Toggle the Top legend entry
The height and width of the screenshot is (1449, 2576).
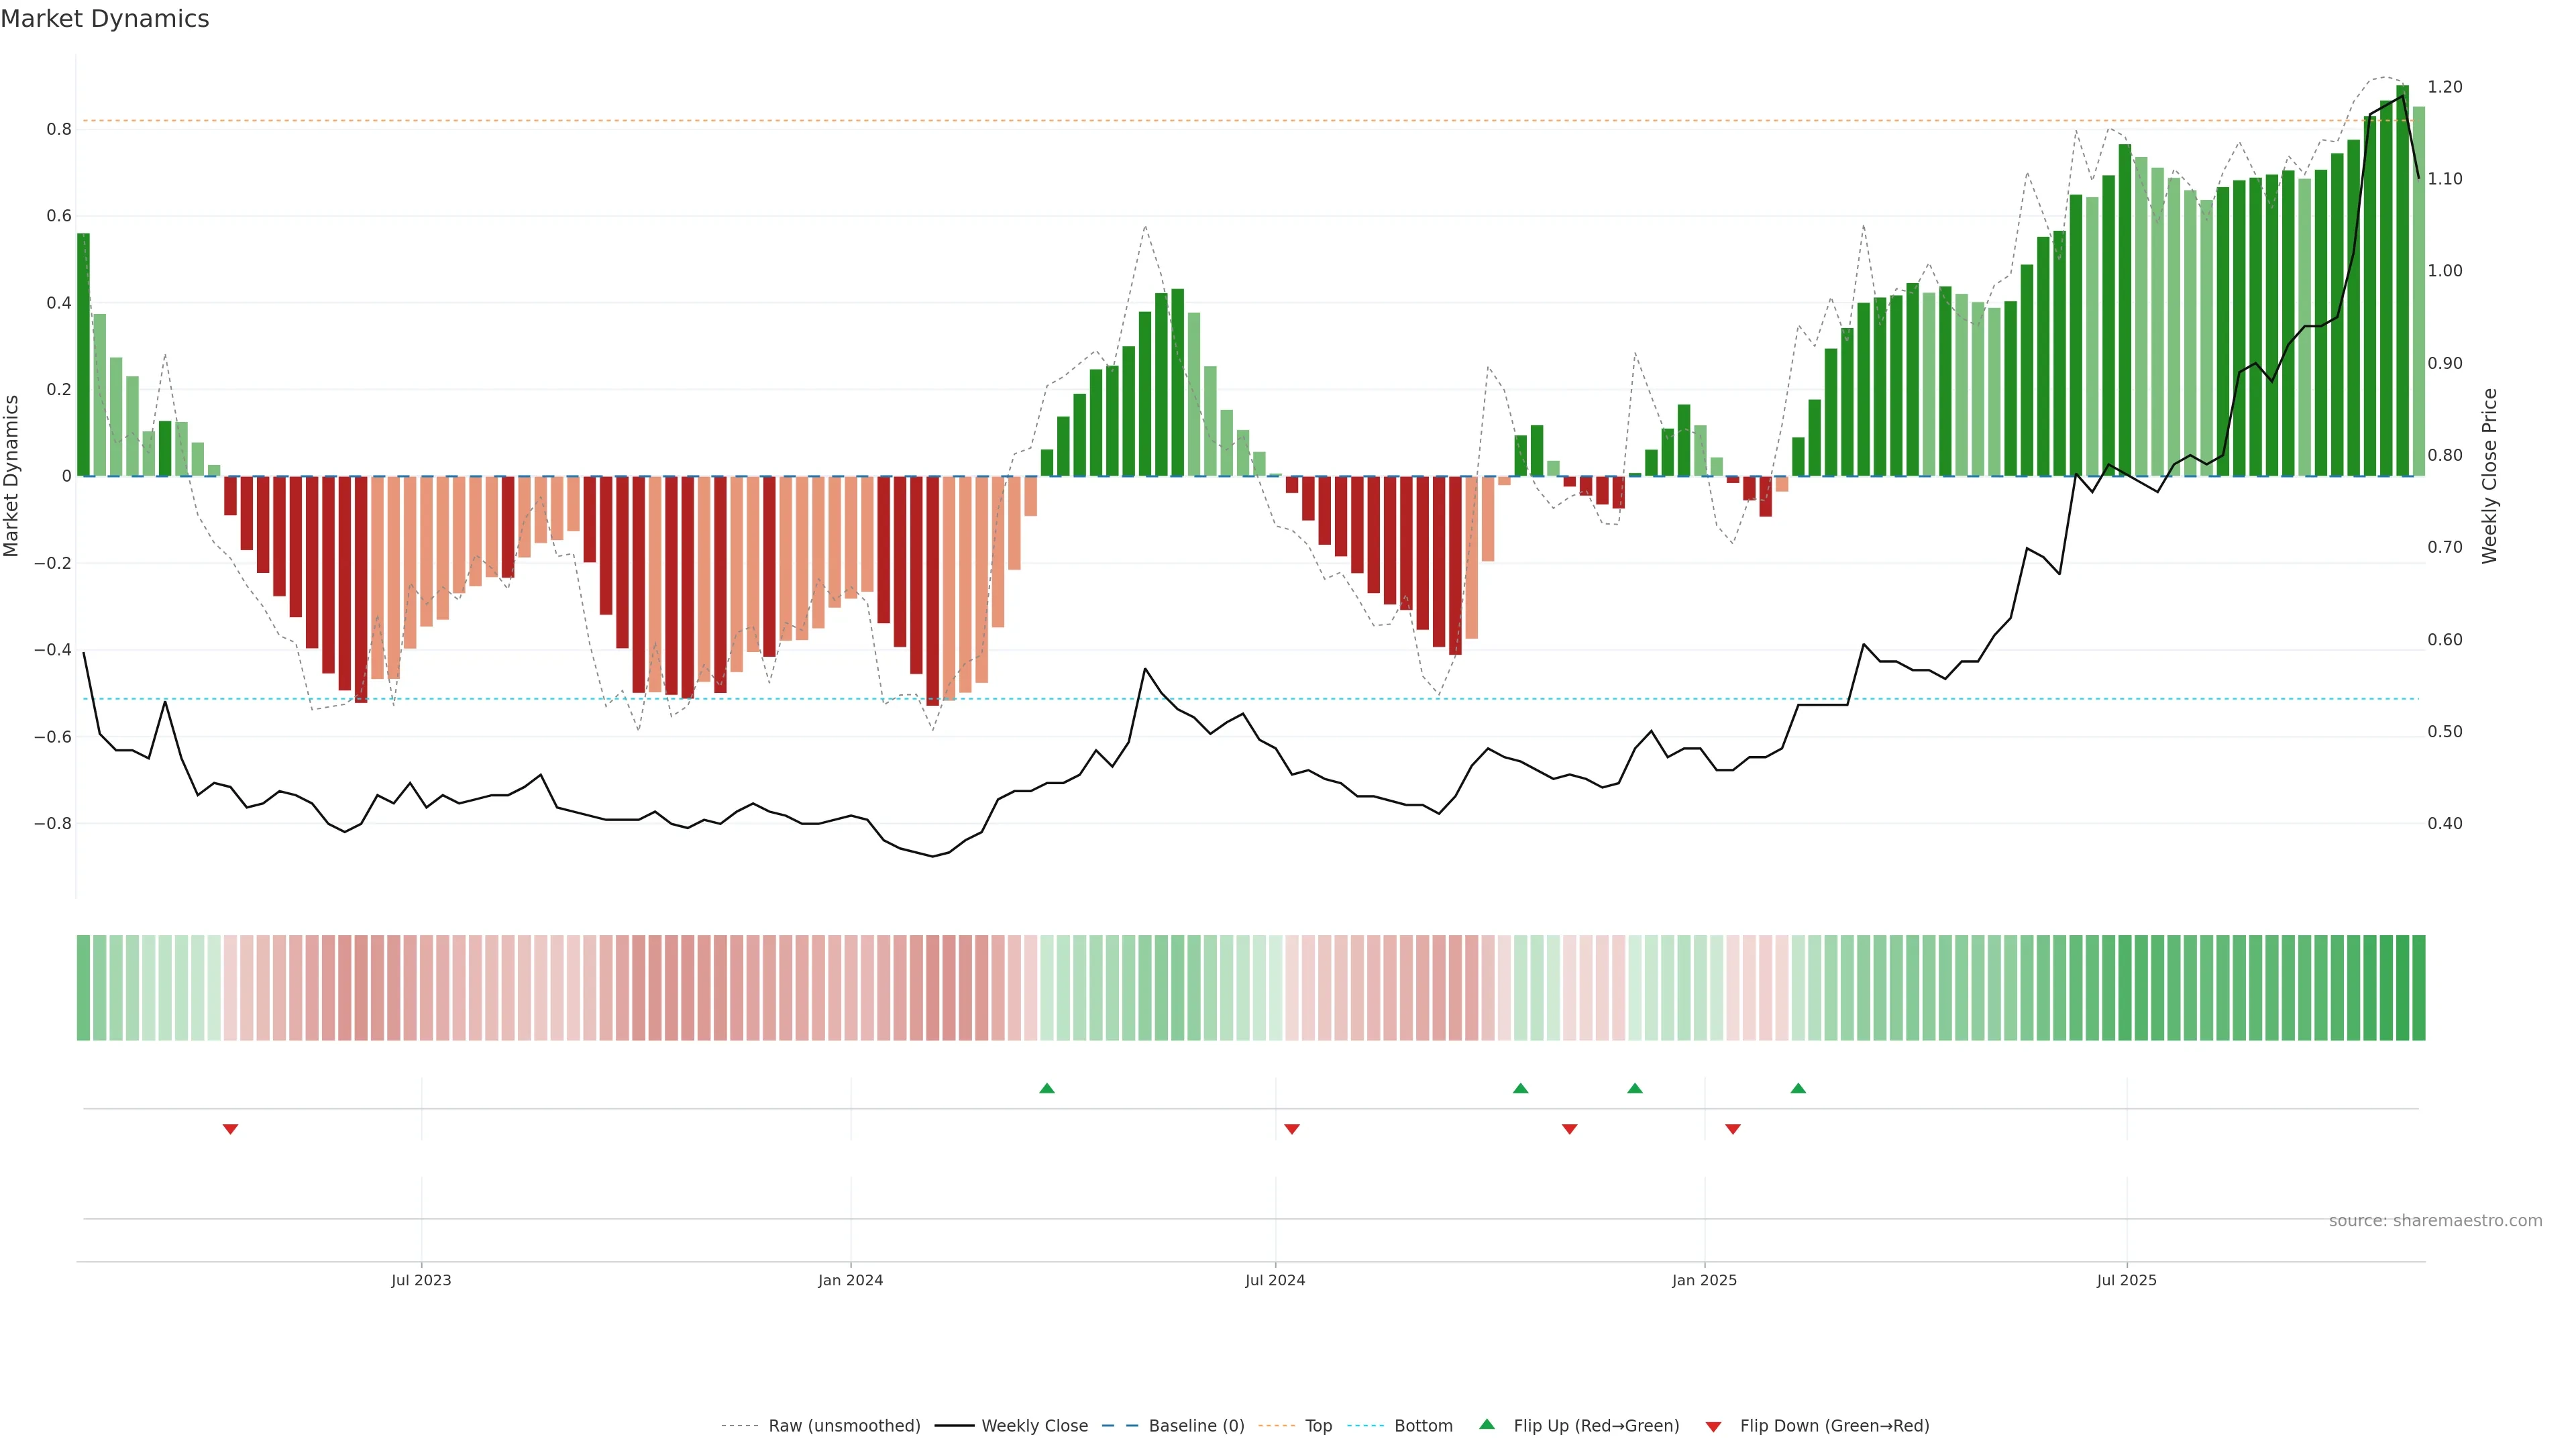coord(1318,1426)
